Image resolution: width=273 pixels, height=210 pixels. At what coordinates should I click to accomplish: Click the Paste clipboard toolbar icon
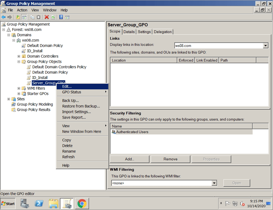39,17
